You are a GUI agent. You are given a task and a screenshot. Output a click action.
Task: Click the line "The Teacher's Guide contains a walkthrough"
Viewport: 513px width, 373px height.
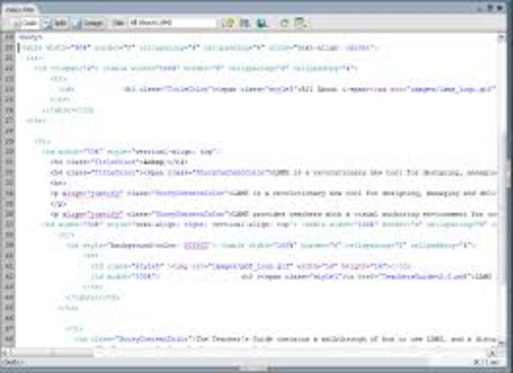(285, 339)
